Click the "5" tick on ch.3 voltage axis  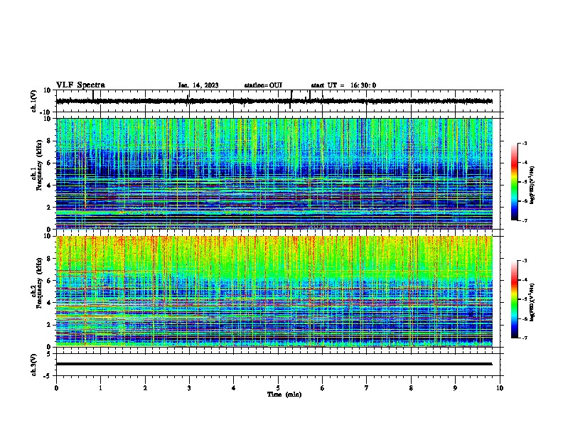click(49, 354)
